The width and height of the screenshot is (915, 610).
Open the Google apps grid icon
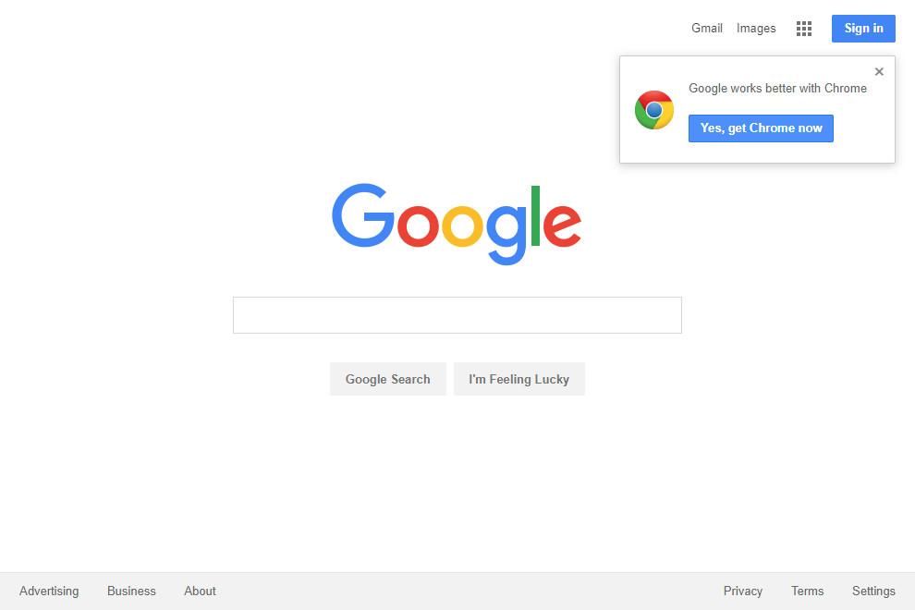[803, 29]
